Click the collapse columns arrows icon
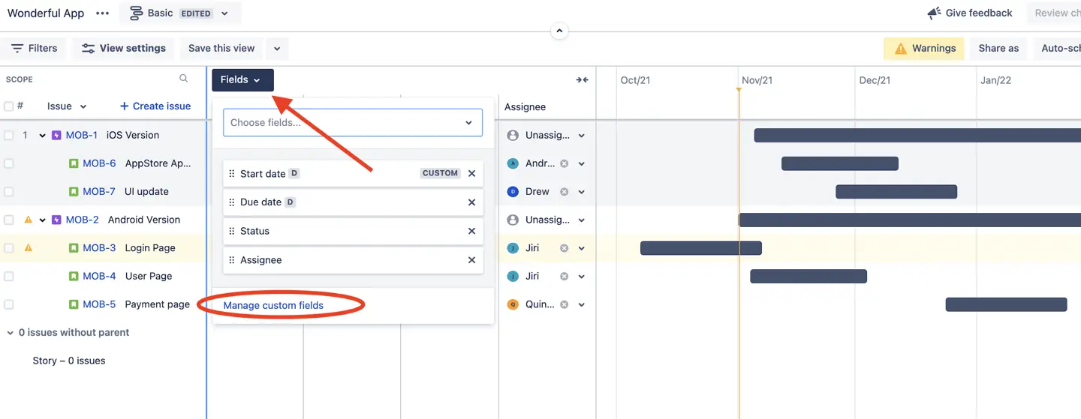 [x=582, y=80]
